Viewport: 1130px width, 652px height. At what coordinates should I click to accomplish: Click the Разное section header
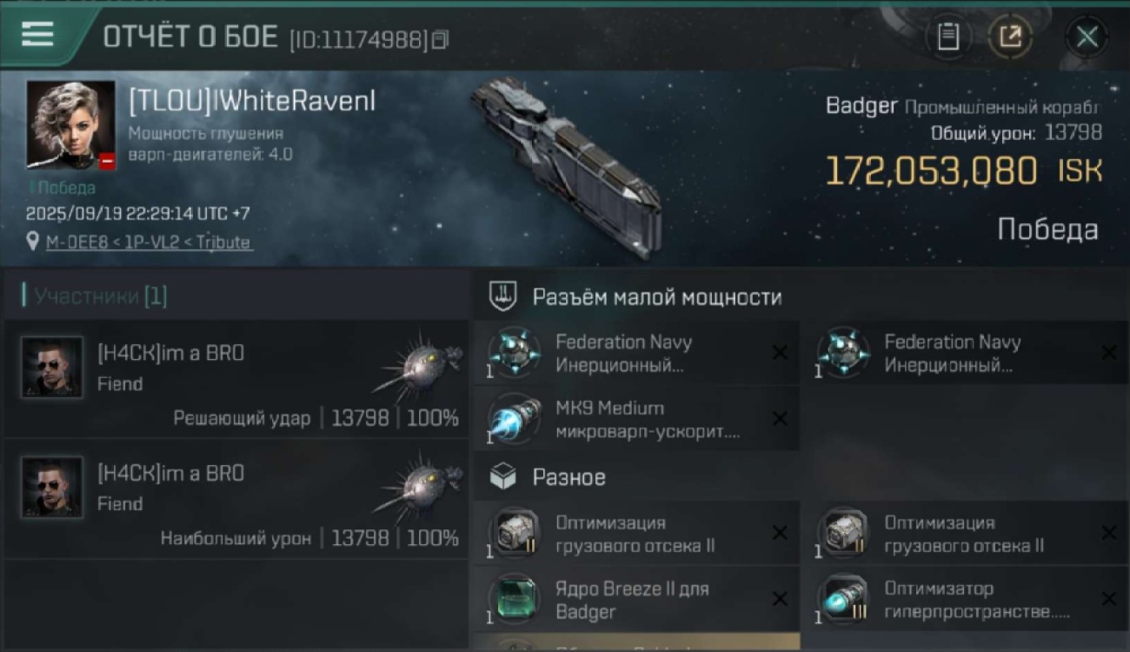point(568,477)
